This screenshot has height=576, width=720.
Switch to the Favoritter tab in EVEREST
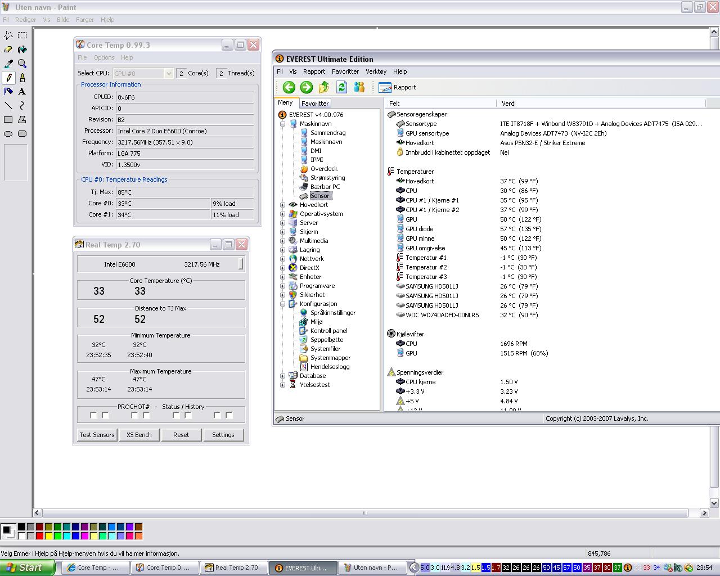tap(314, 103)
